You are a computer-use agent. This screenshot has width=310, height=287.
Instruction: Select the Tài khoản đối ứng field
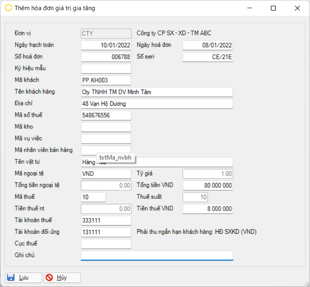[x=106, y=232]
